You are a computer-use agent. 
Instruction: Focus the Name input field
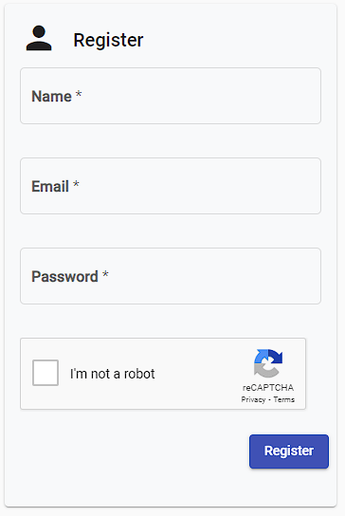pyautogui.click(x=171, y=96)
